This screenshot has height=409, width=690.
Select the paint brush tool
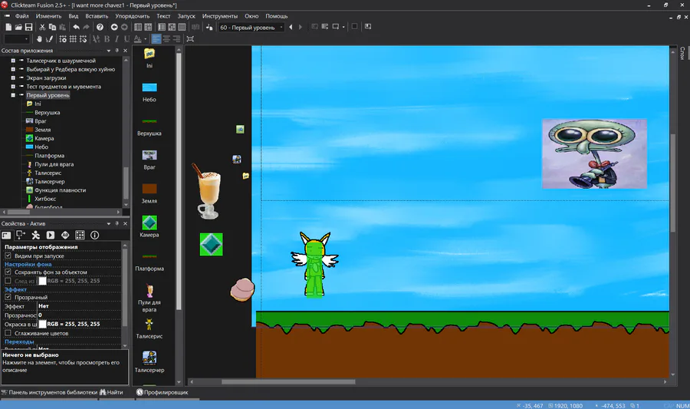click(x=49, y=39)
